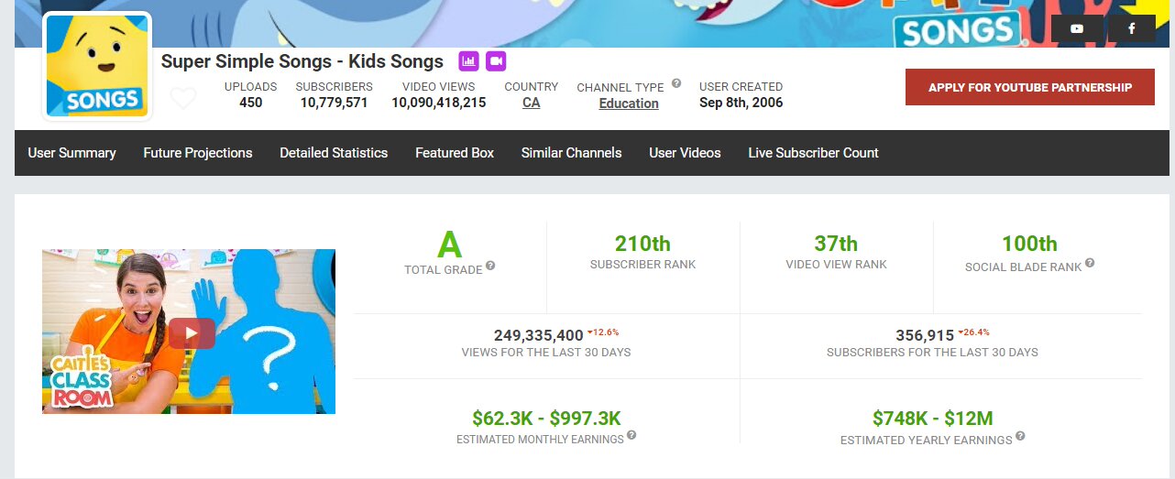Click the 12.6% views change indicator

pyautogui.click(x=604, y=332)
